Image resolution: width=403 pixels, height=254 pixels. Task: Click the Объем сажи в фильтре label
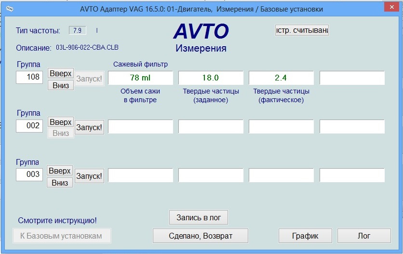tap(140, 95)
